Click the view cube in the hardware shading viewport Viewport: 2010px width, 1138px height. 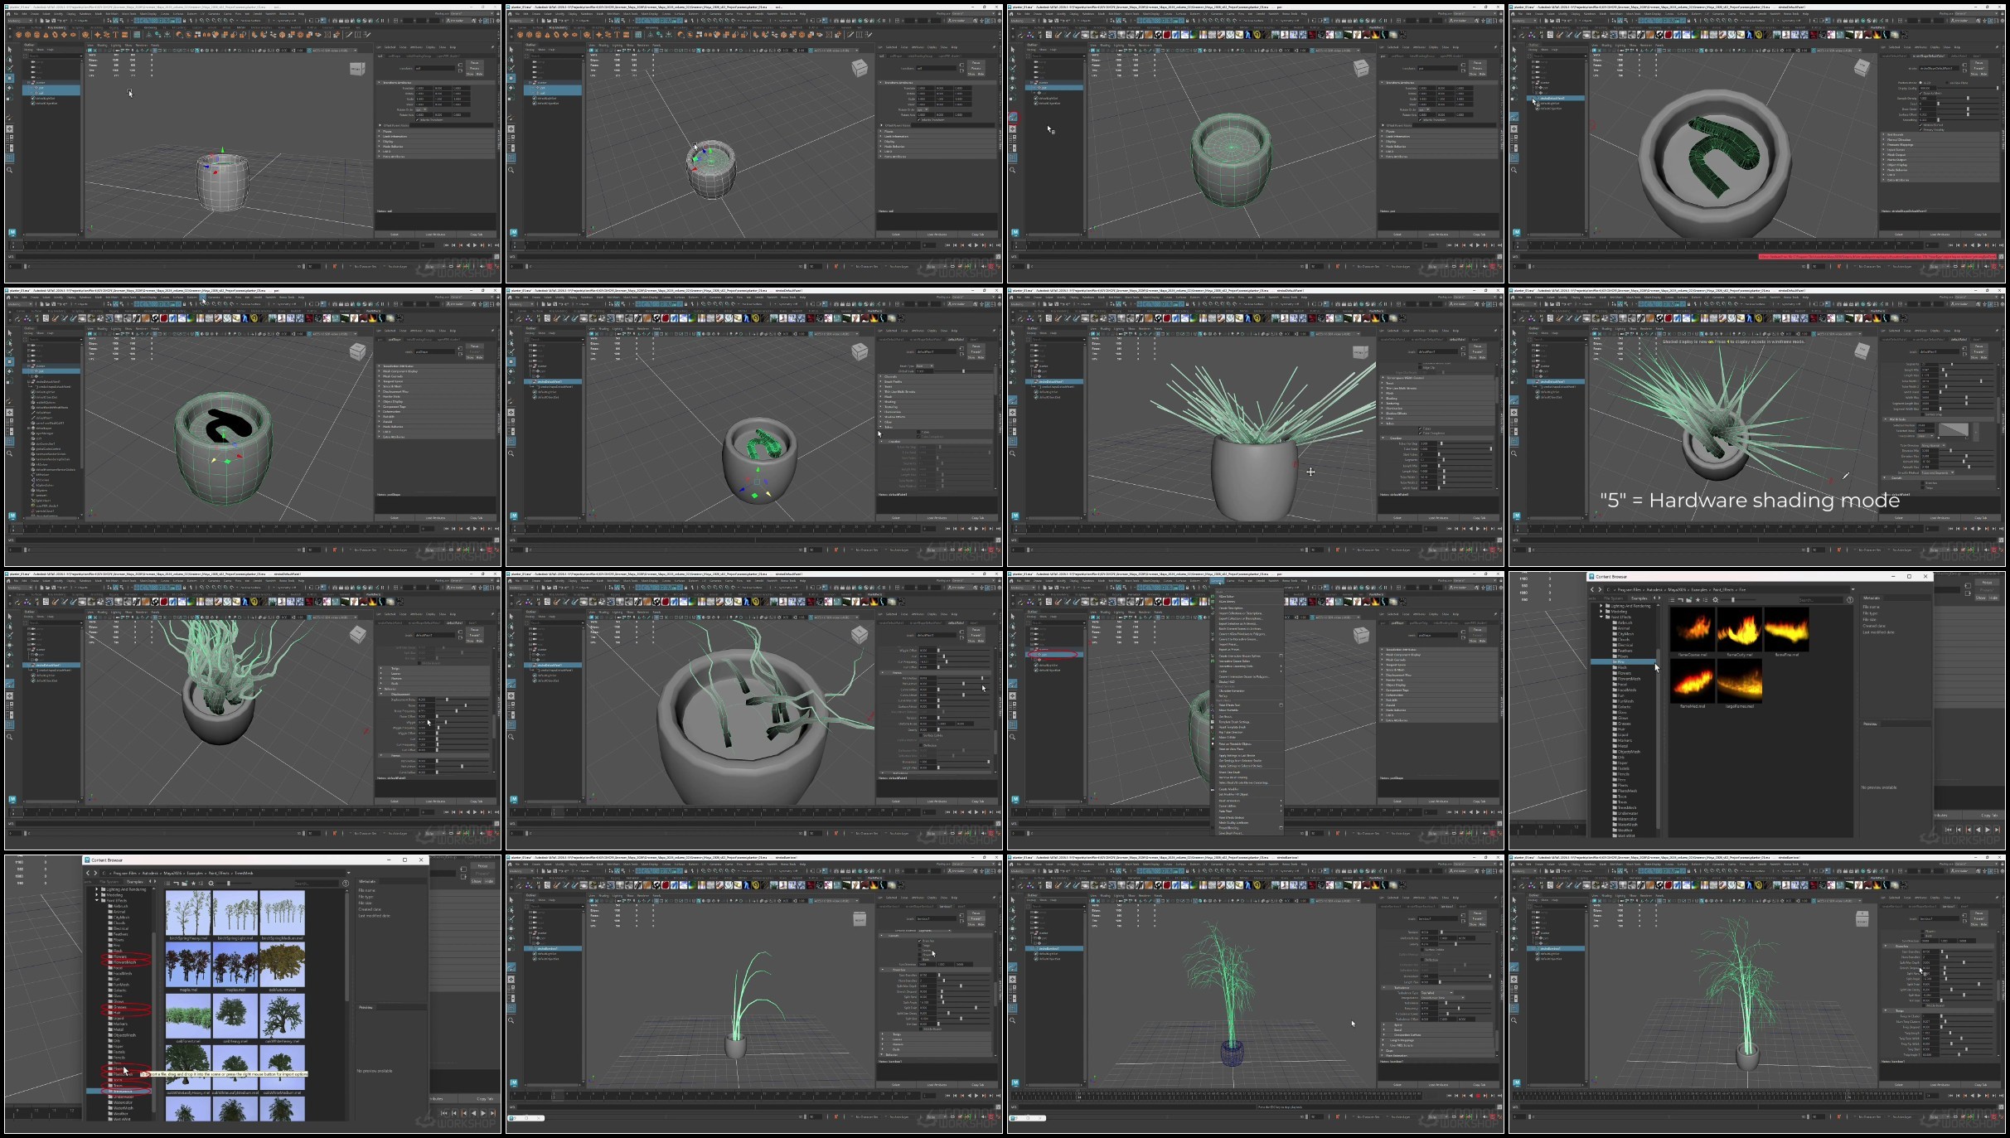click(1862, 351)
